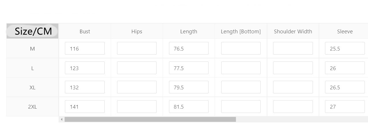Select the XL row label
Viewport: 368px width, 127px height.
32,87
